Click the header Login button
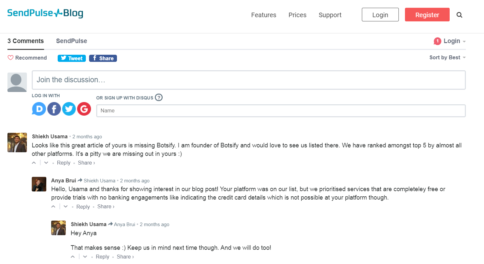The image size is (484, 264). tap(380, 15)
